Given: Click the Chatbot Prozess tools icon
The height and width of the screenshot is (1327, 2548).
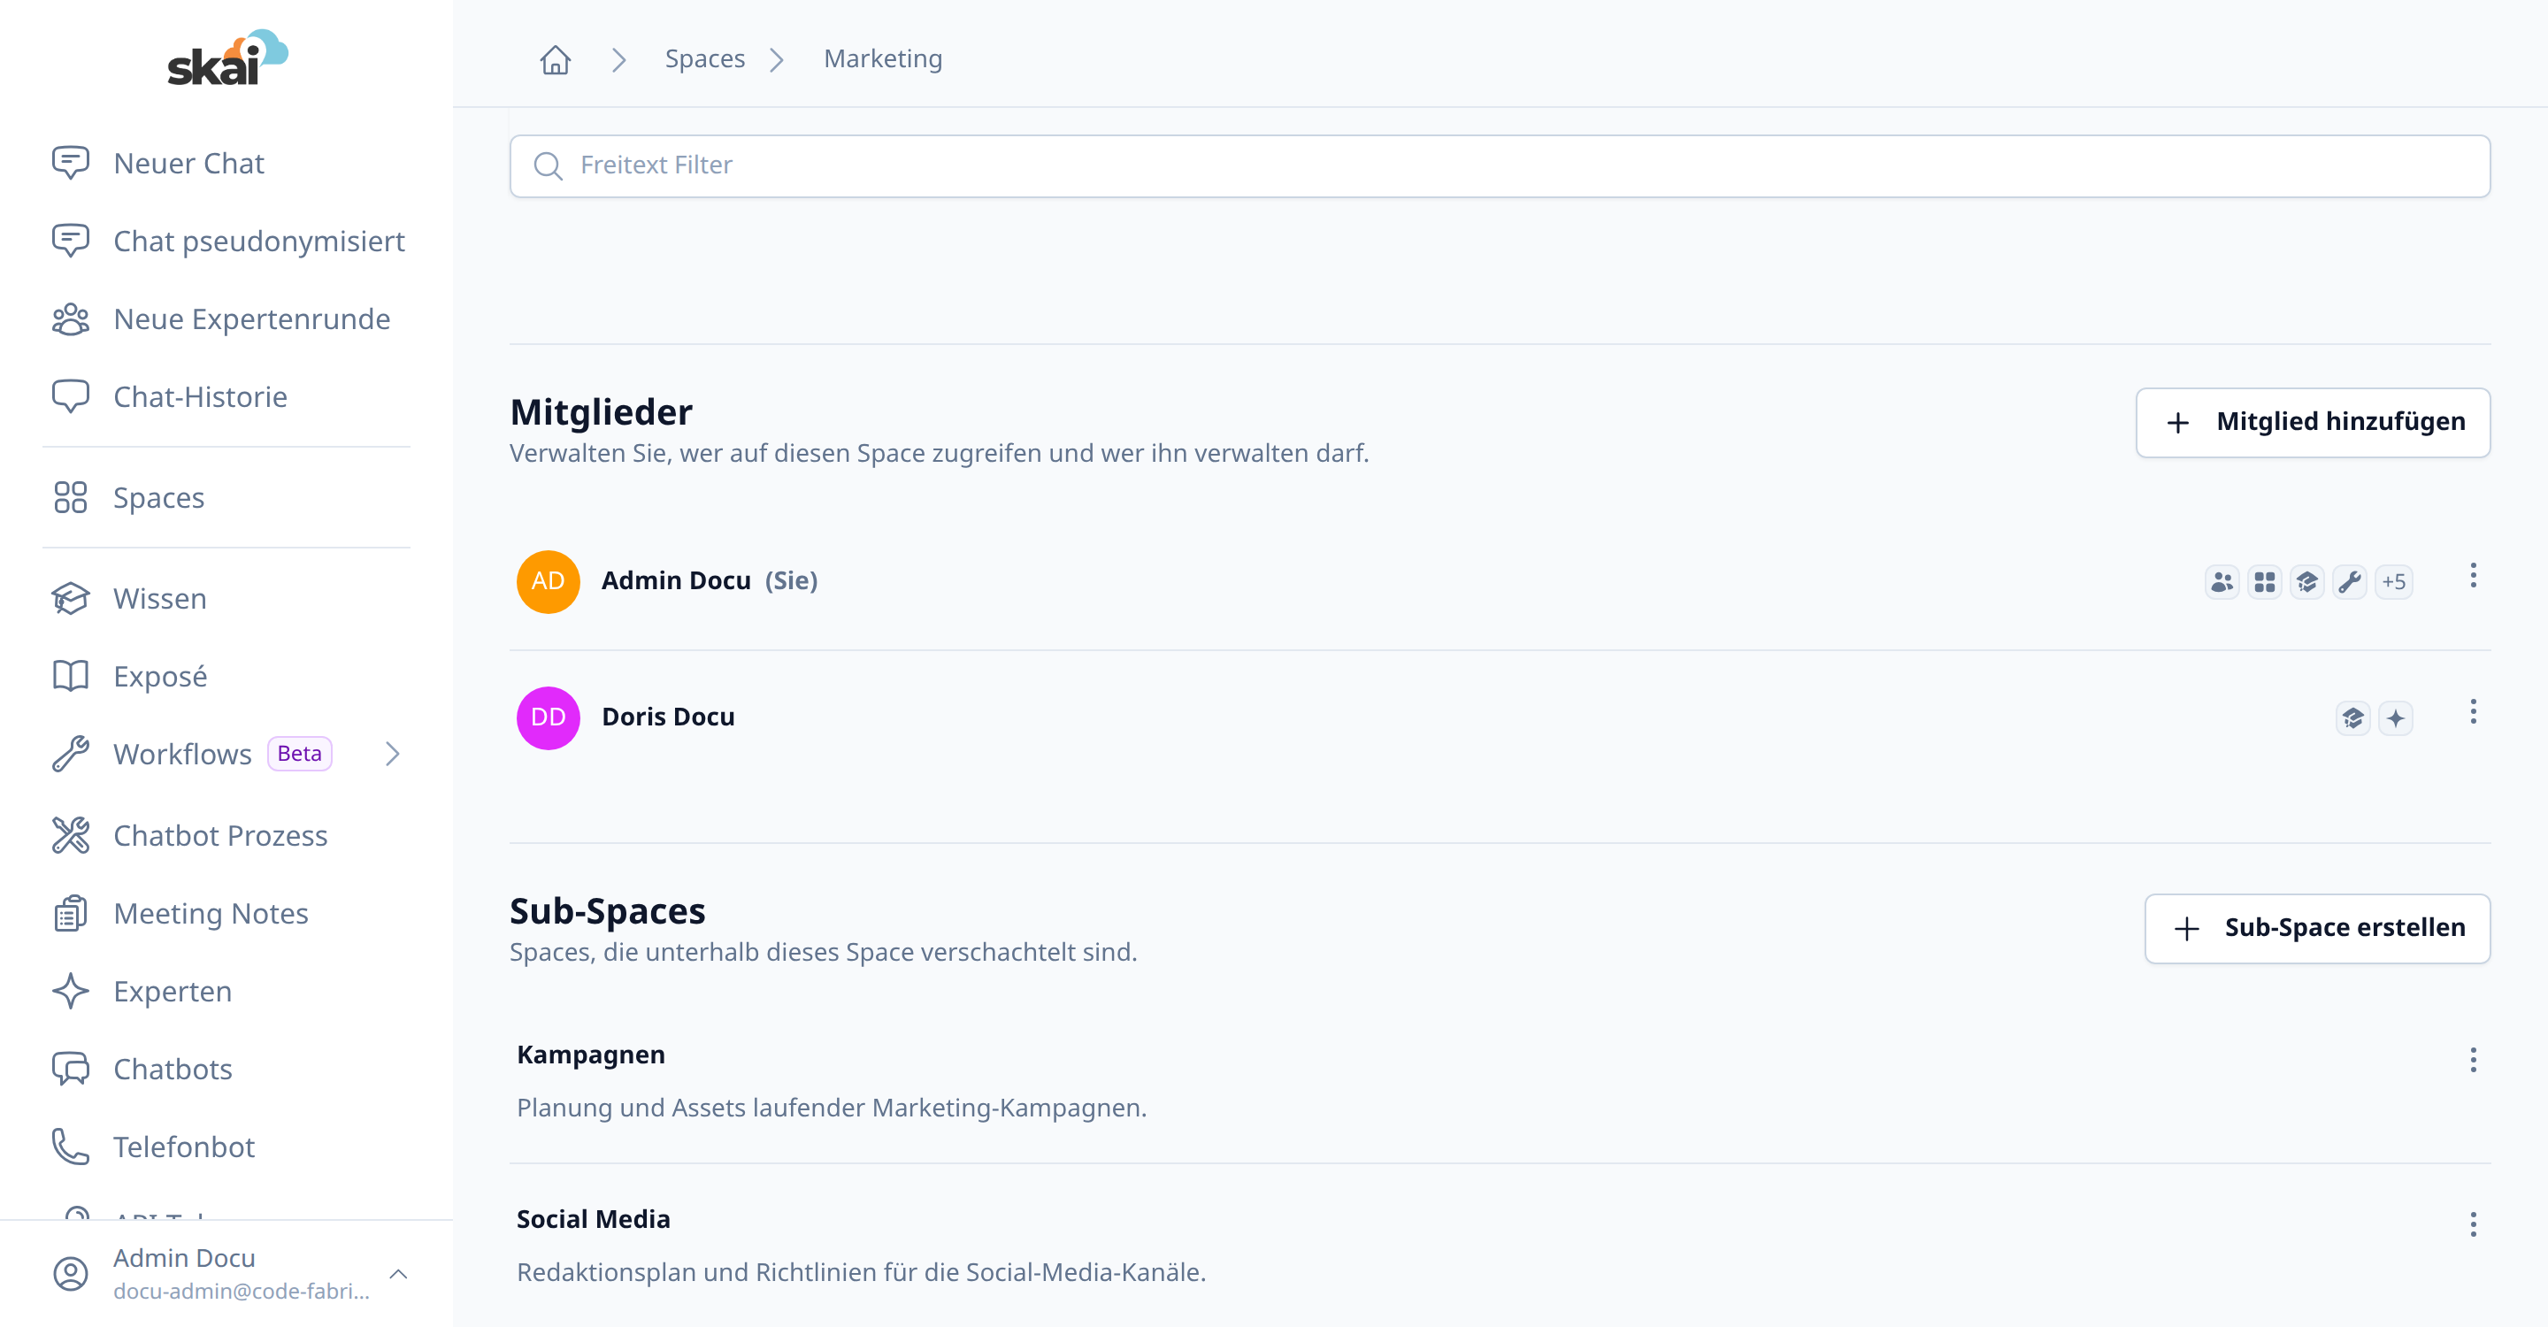Looking at the screenshot, I should pos(70,835).
